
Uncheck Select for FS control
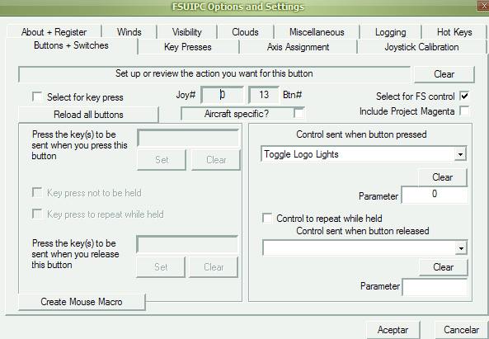pyautogui.click(x=464, y=96)
